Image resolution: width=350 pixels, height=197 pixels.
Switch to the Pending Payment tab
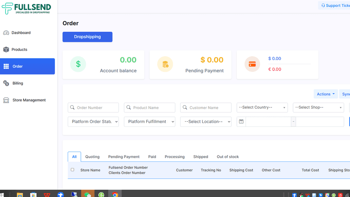(x=124, y=157)
